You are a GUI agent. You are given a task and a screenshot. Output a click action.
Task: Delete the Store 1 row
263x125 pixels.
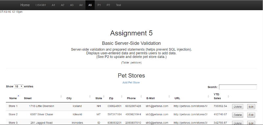pos(237,107)
